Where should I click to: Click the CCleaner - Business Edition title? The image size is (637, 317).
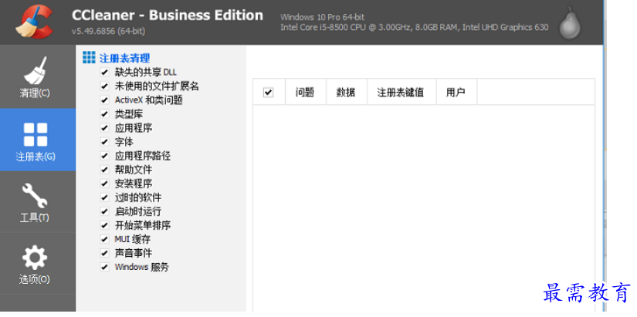168,15
